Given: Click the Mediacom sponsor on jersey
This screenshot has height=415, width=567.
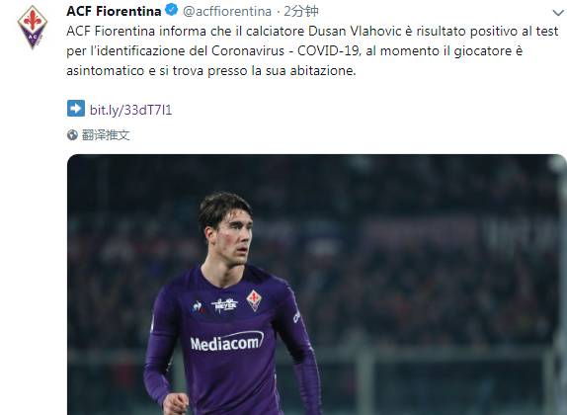Looking at the screenshot, I should pyautogui.click(x=227, y=342).
